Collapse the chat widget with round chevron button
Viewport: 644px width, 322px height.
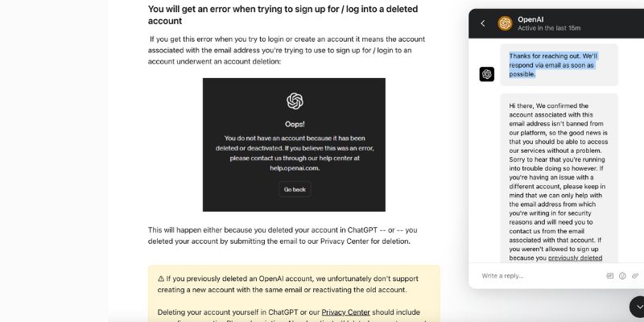638,307
